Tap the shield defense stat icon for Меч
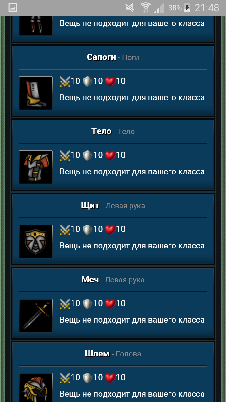The height and width of the screenshot is (402, 226). (87, 304)
